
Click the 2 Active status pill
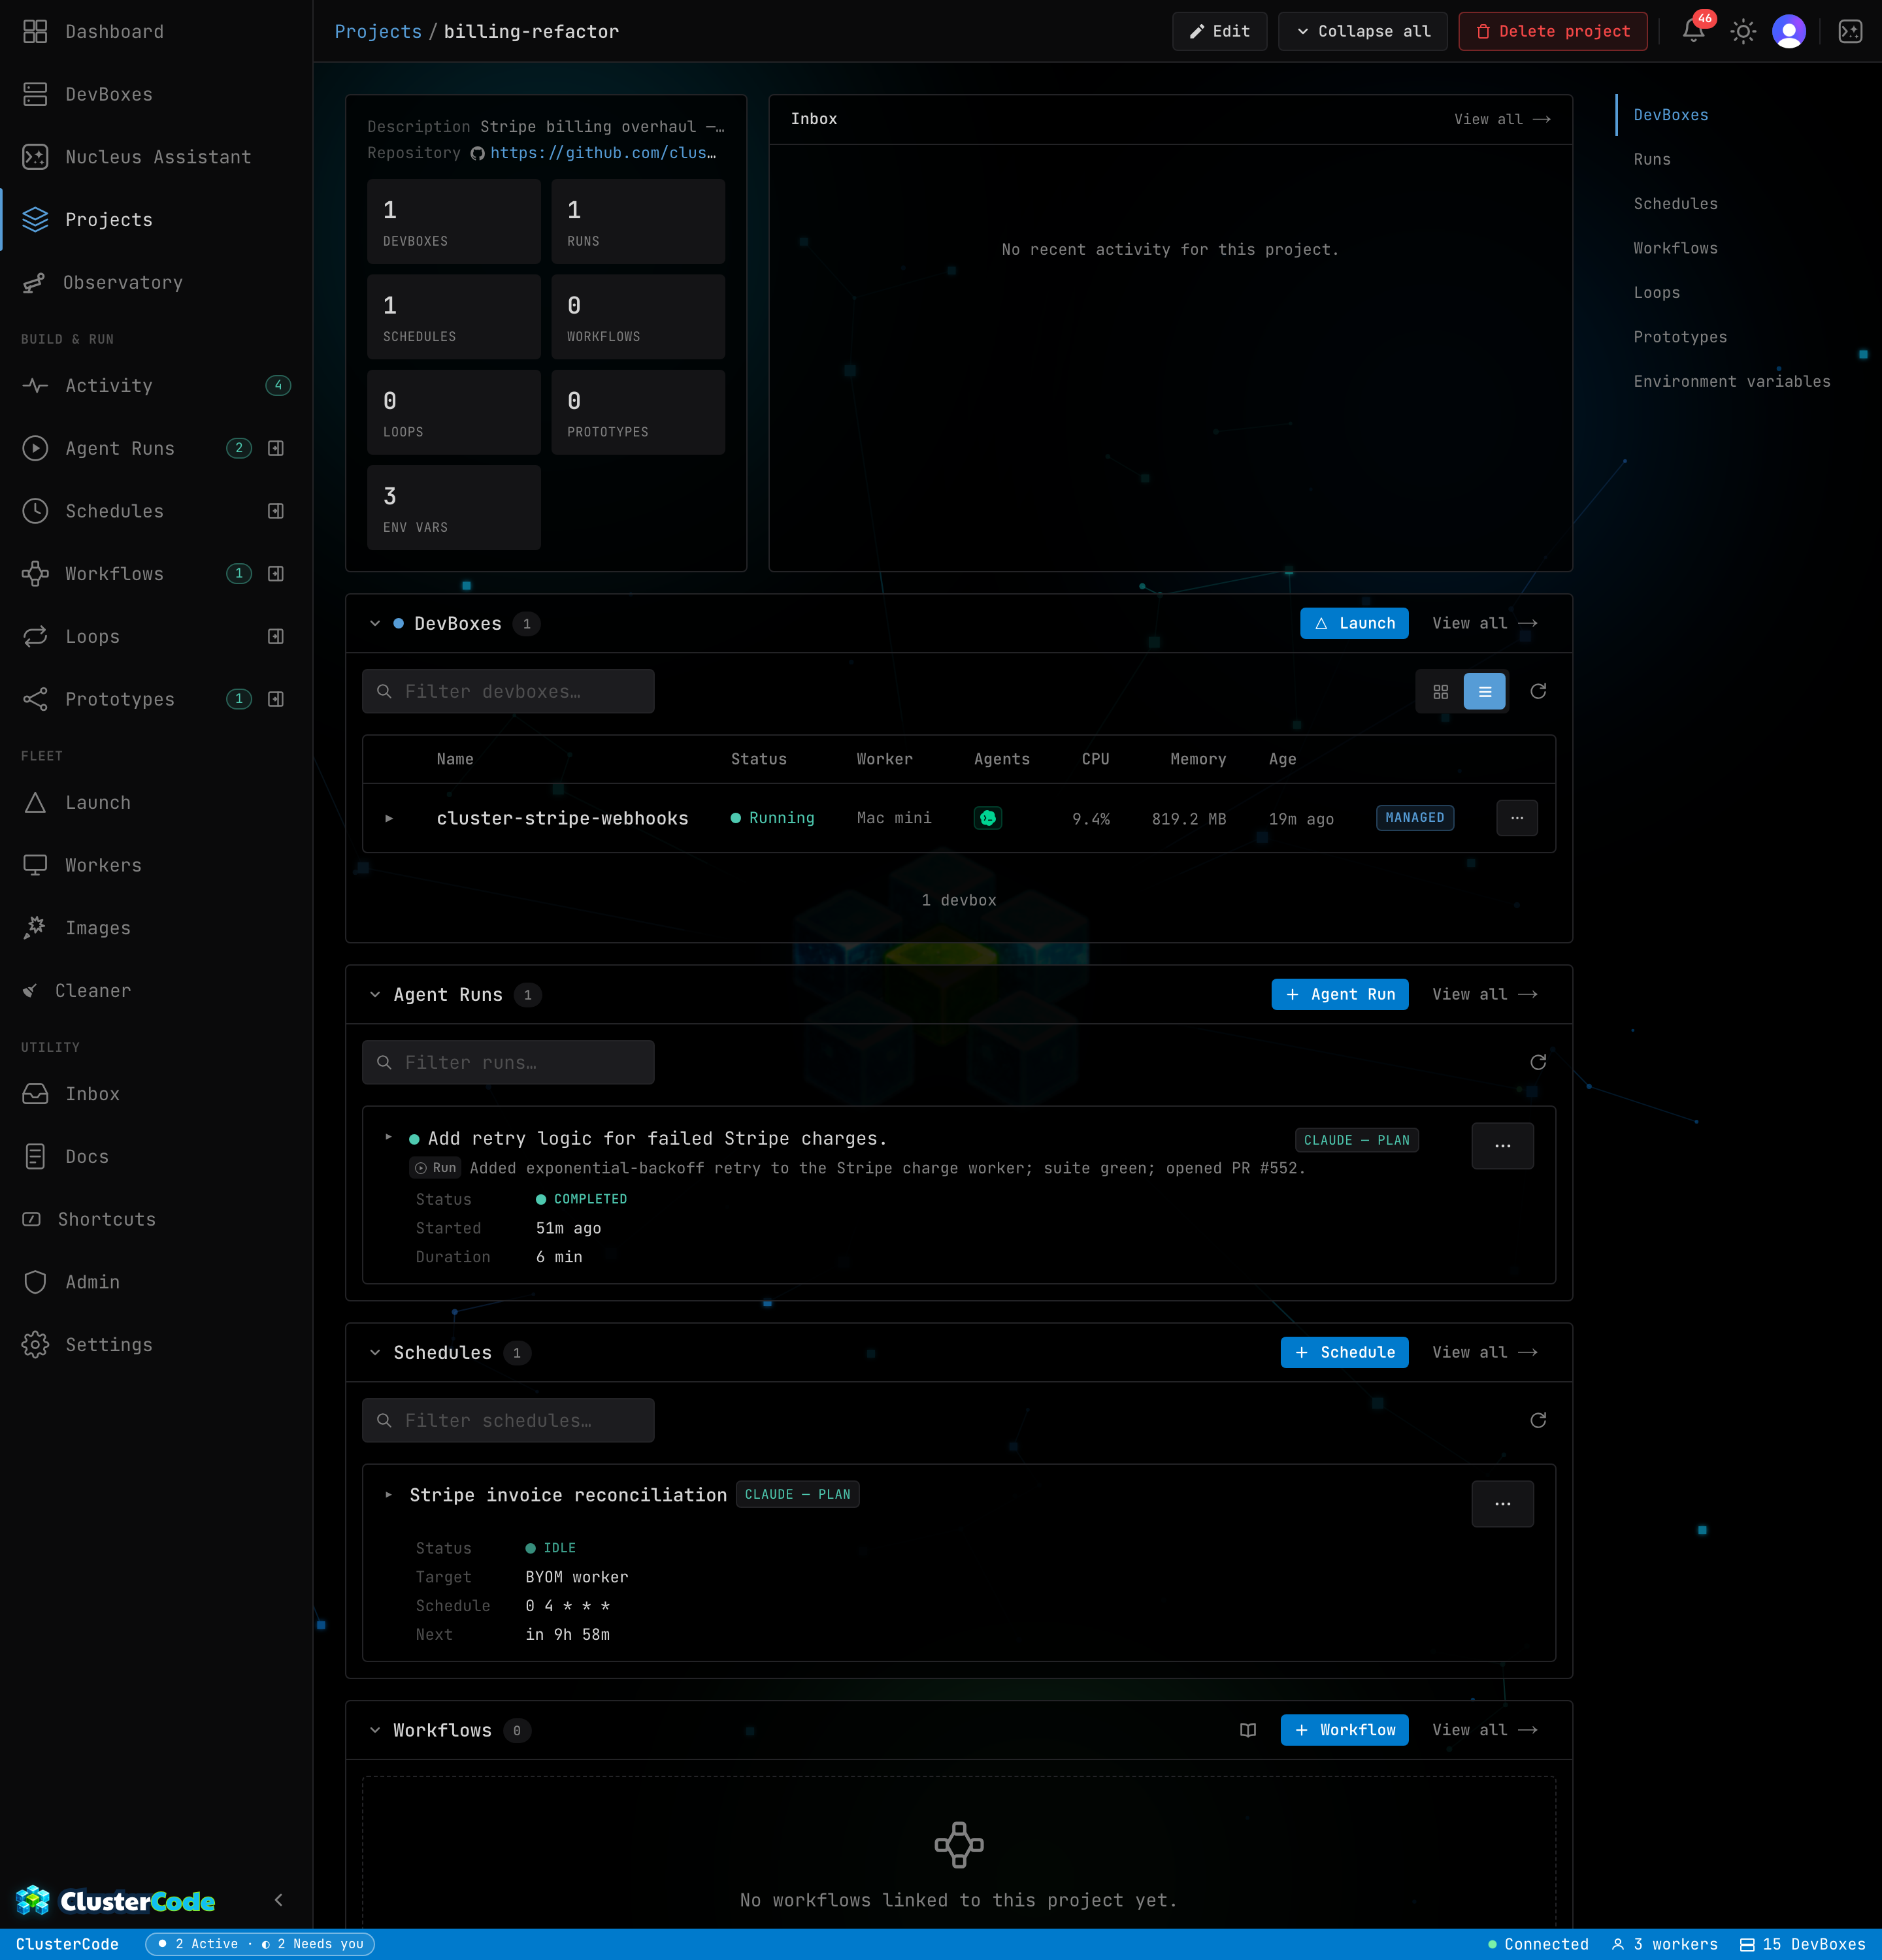tap(260, 1944)
